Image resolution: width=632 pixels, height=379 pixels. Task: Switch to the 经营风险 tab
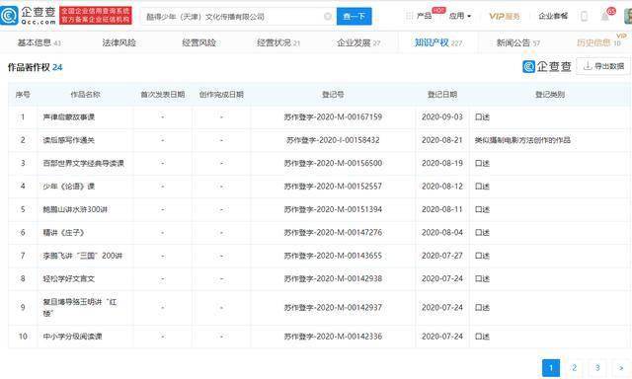point(198,42)
